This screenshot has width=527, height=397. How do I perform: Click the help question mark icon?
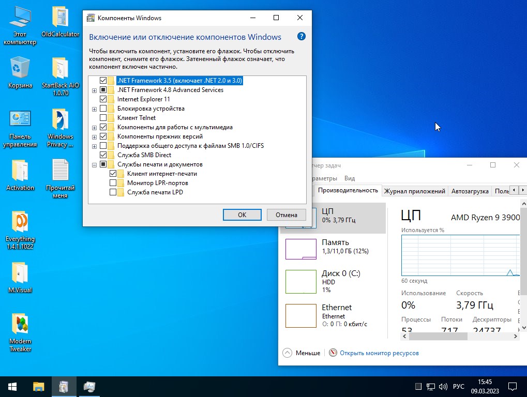pos(302,37)
